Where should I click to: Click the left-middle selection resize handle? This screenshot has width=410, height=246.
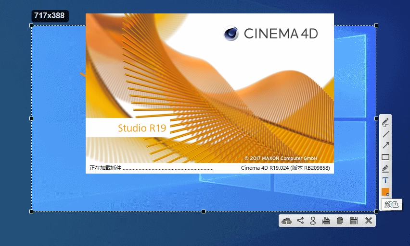tap(32, 118)
